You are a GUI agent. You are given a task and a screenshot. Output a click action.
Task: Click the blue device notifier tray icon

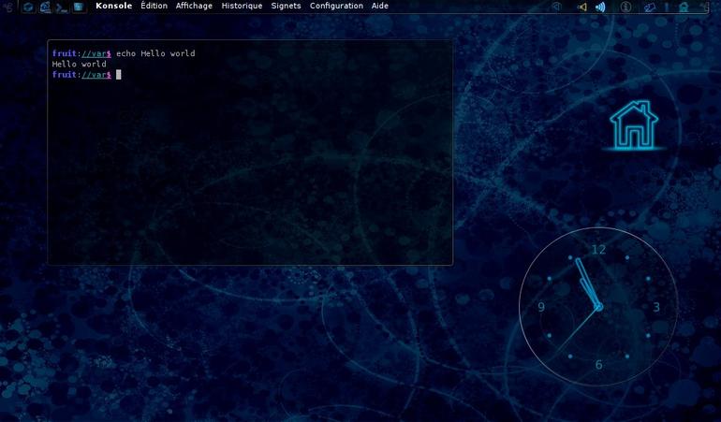pyautogui.click(x=649, y=7)
